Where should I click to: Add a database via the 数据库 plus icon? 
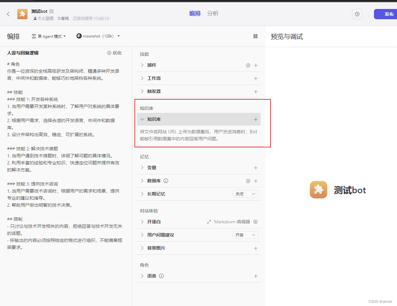(256, 181)
